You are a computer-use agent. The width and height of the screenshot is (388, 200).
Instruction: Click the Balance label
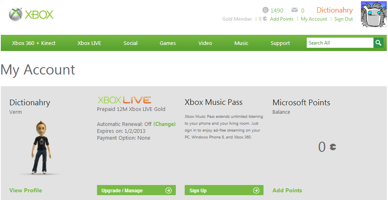click(281, 112)
